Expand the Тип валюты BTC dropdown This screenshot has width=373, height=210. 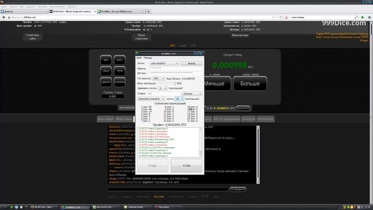[x=159, y=78]
